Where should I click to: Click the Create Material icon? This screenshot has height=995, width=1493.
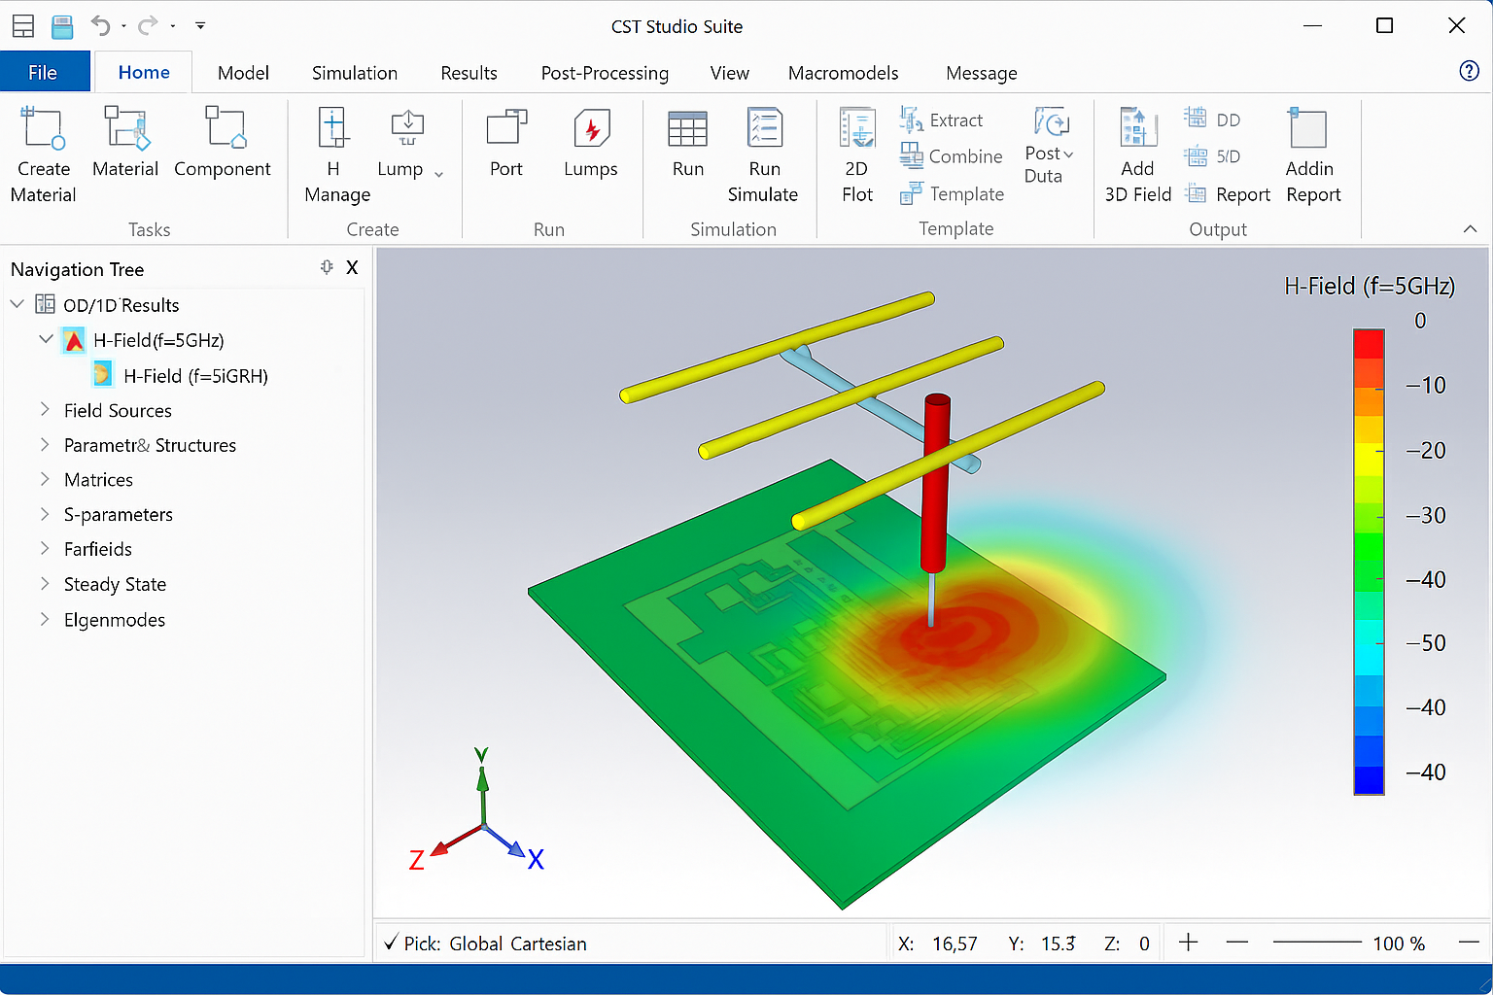pyautogui.click(x=43, y=128)
